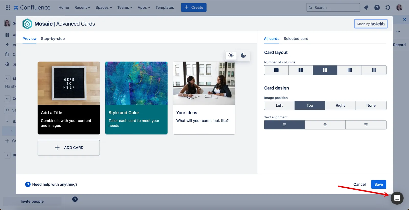Open Templates in Confluence navigation
Screen dimensions: 409x210
click(165, 7)
